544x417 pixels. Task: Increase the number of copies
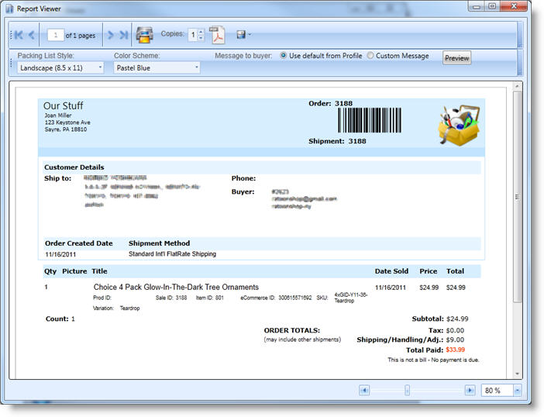pyautogui.click(x=201, y=32)
